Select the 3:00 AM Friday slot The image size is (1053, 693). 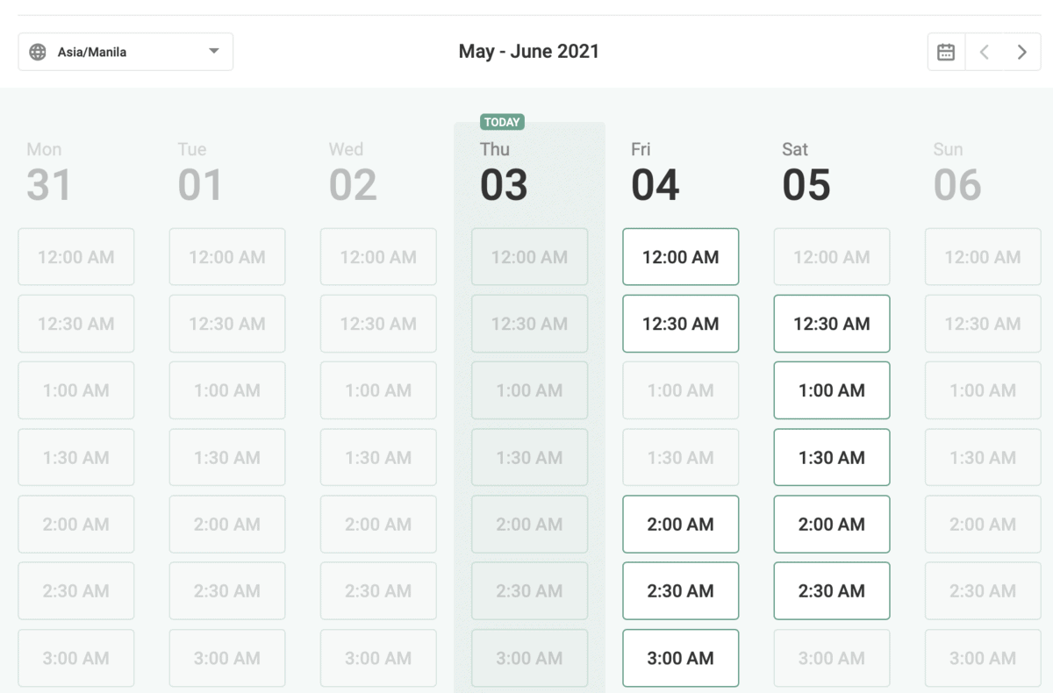tap(681, 658)
